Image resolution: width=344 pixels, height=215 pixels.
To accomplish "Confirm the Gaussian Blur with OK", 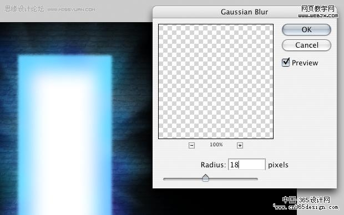I will (x=306, y=29).
